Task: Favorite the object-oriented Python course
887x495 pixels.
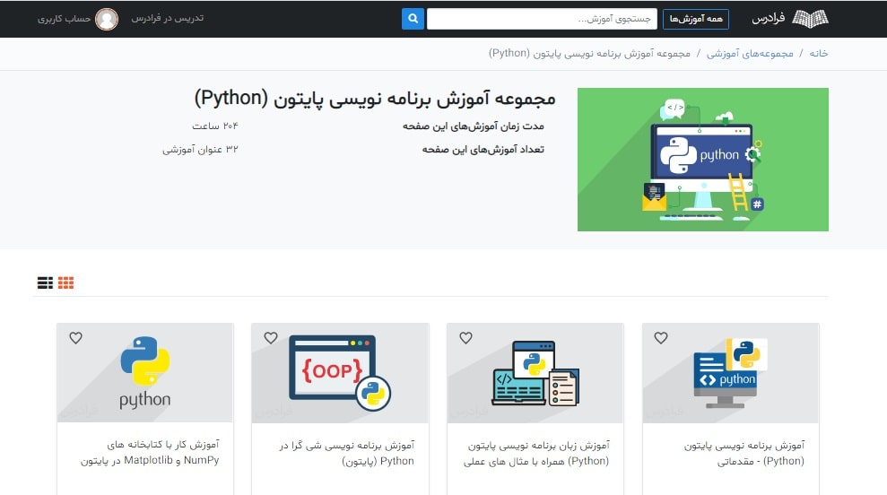Action: point(271,338)
